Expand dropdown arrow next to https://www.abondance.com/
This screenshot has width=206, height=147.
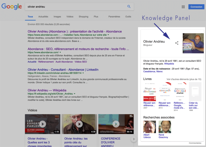coord(60,52)
